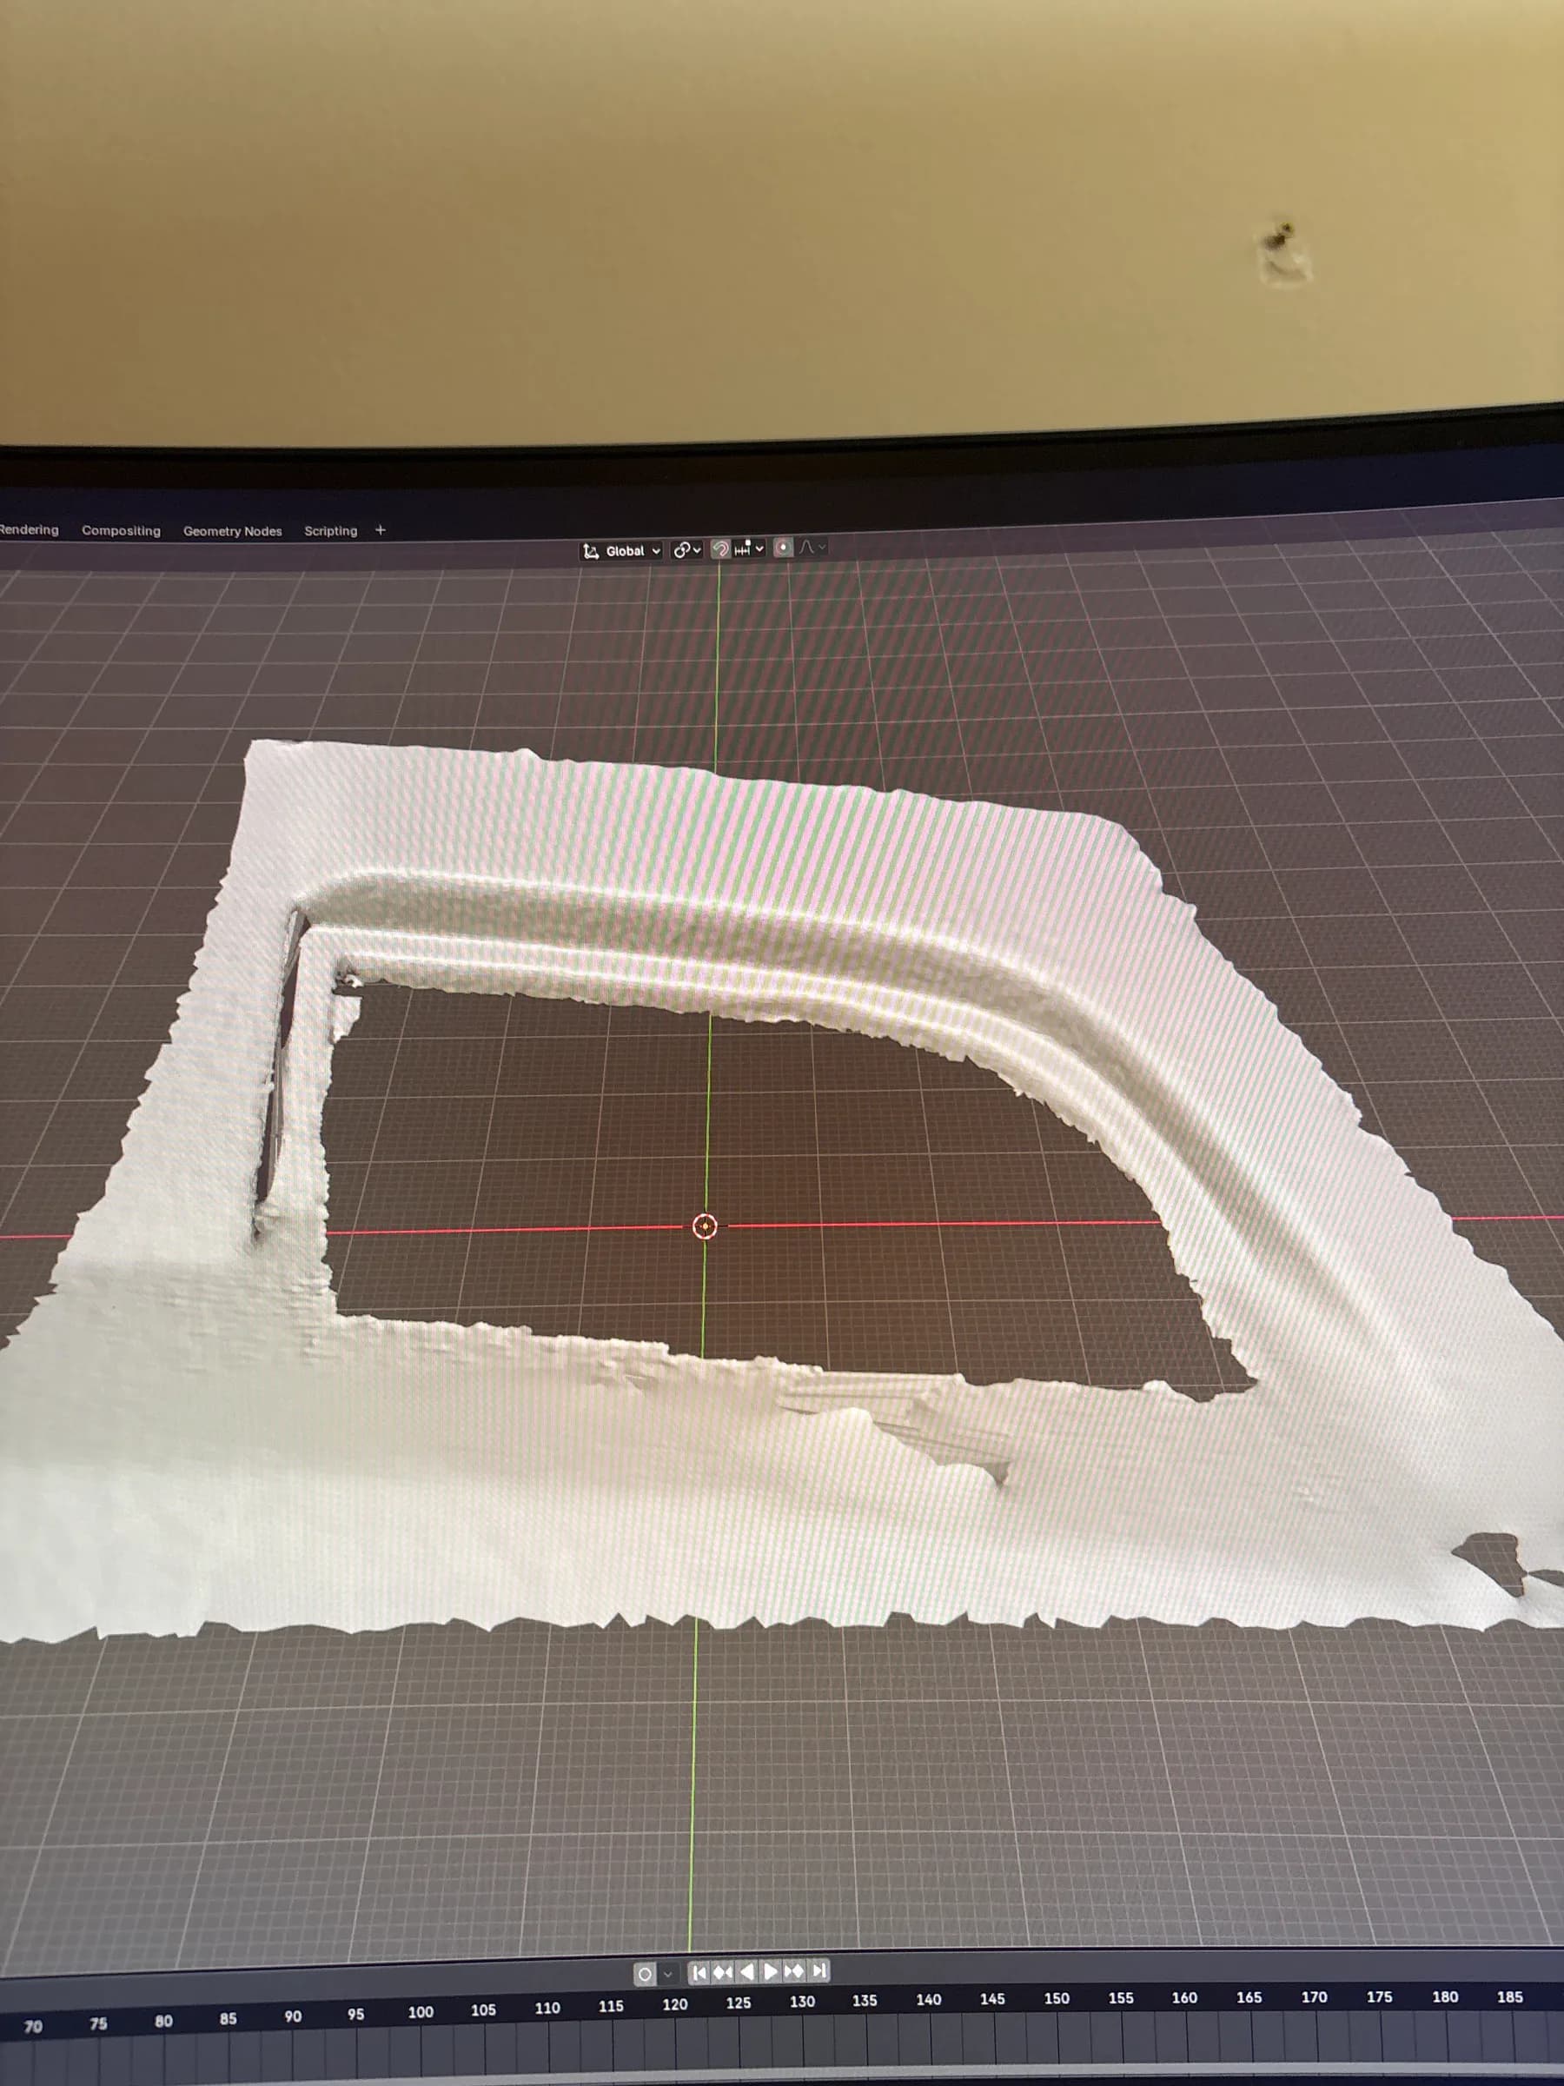Click frame 150 on the timeline ruler

[x=1057, y=1997]
